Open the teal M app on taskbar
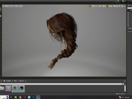Screen dimensions: 132x99 [x=29, y=97]
